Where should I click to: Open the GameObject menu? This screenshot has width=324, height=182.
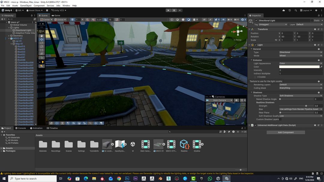(26, 6)
